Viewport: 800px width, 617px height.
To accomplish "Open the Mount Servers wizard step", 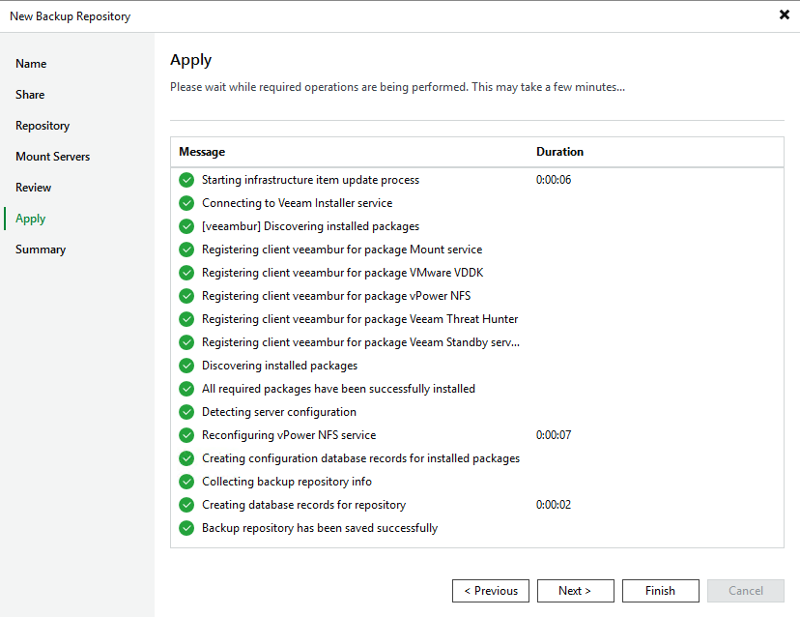I will tap(52, 157).
